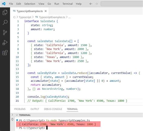143x131 pixels.
Task: Click amount value 1500 on line 7
Action: point(84,45)
